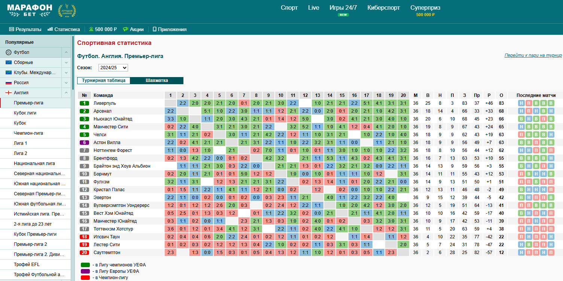
Task: Select Премьер-лига in the sidebar
Action: coord(35,103)
